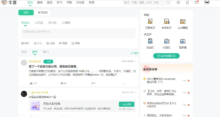Like the first post with 112 likes
Screen dimensions: 220x117
pos(33,83)
